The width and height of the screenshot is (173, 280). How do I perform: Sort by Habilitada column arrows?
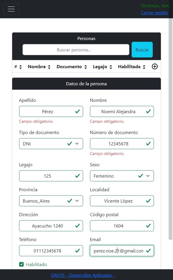coord(144,67)
